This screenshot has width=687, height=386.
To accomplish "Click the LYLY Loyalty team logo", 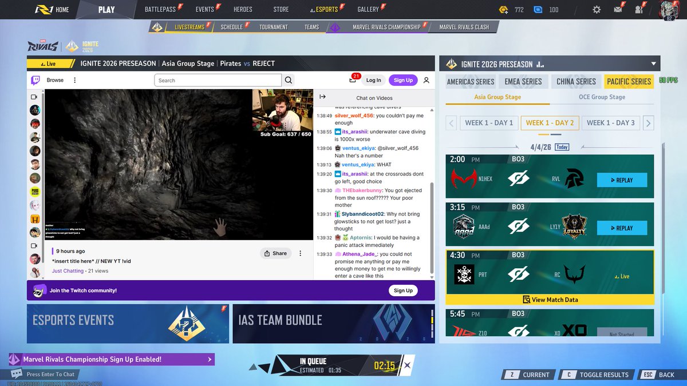I will 574,228.
